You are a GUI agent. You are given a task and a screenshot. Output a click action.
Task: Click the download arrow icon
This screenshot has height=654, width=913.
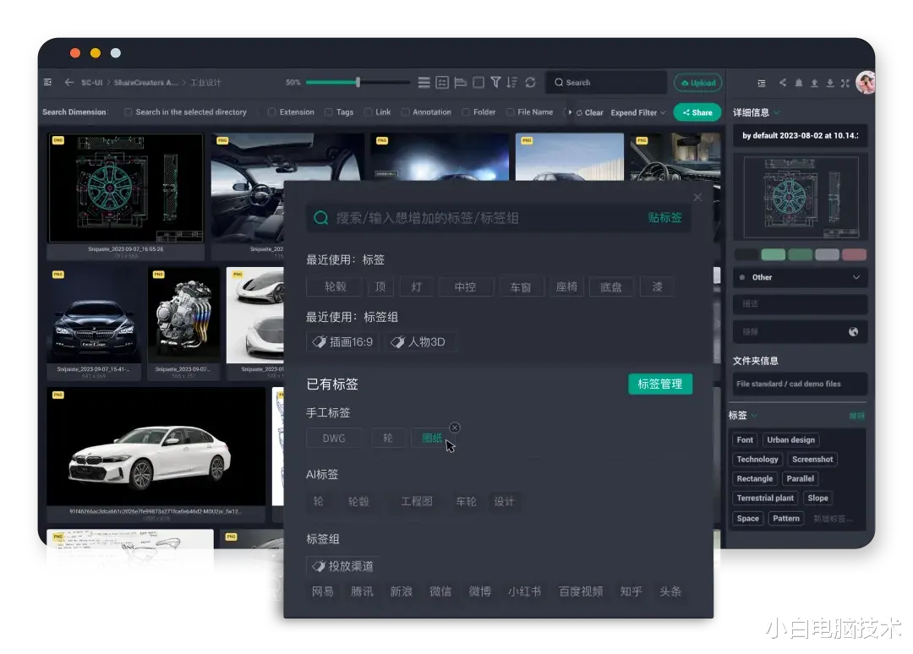(830, 83)
